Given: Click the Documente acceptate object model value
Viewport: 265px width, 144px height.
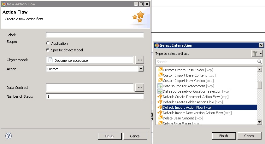Looking at the screenshot, I should pyautogui.click(x=71, y=60).
